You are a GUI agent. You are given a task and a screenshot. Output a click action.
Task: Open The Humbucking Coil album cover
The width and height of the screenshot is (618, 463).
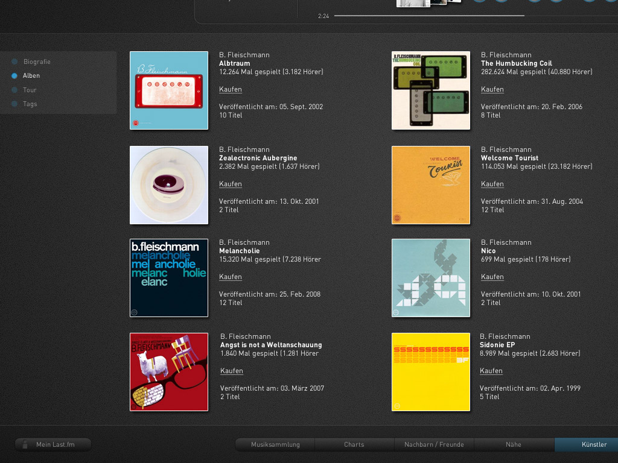(431, 90)
